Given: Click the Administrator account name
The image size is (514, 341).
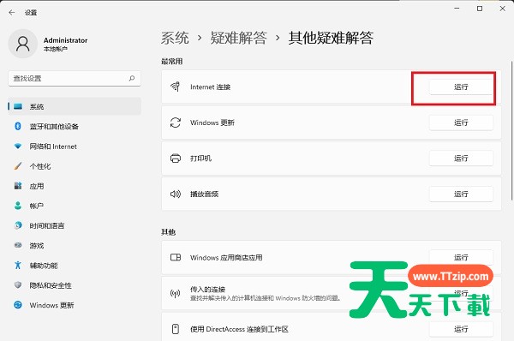Looking at the screenshot, I should coord(66,40).
